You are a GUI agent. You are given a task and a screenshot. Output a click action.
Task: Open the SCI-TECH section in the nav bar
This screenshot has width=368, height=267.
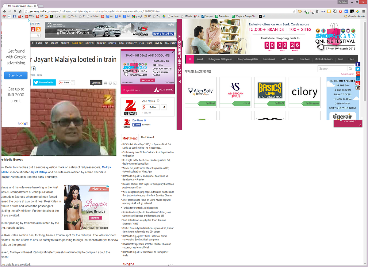click(x=90, y=43)
